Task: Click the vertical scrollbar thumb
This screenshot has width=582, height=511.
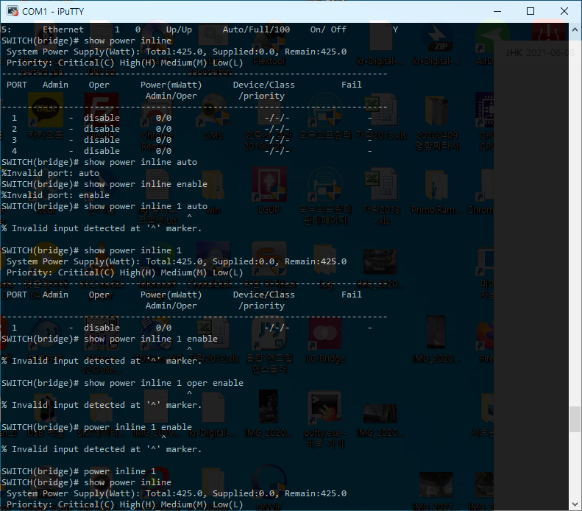Action: click(575, 418)
